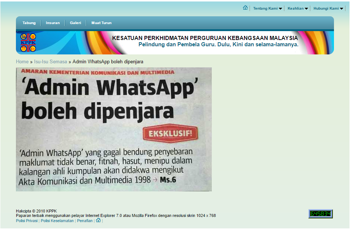
Task: Expand the Keahlian dropdown arrow
Action: pos(306,9)
